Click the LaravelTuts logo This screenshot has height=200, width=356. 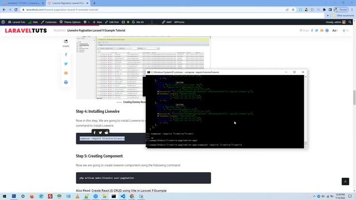pos(26,31)
